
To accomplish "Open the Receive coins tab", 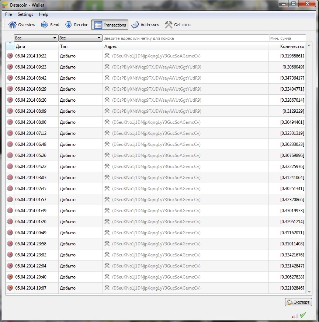I will (x=77, y=25).
